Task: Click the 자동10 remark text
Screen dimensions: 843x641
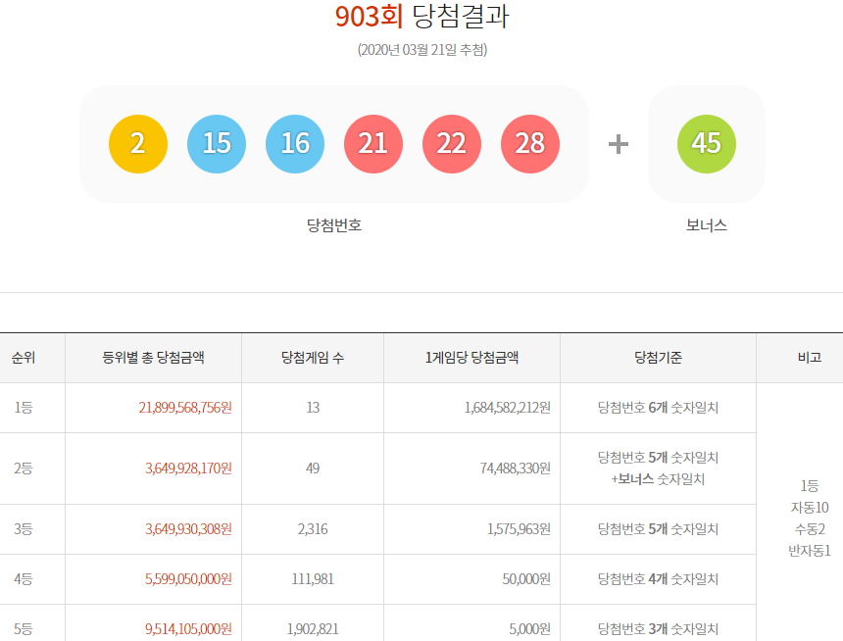Action: pyautogui.click(x=810, y=508)
